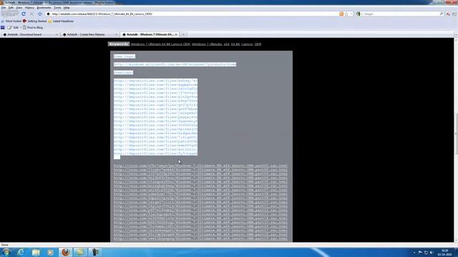Bookmark this page with the star icon
The image size is (458, 257).
(346, 14)
